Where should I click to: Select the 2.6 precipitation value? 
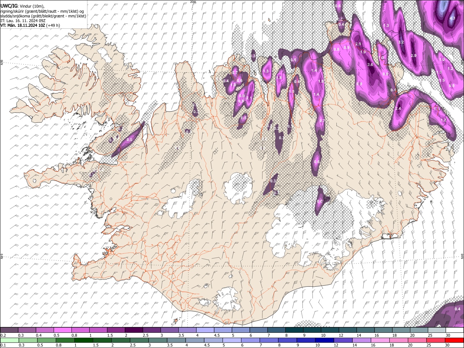coord(370,65)
